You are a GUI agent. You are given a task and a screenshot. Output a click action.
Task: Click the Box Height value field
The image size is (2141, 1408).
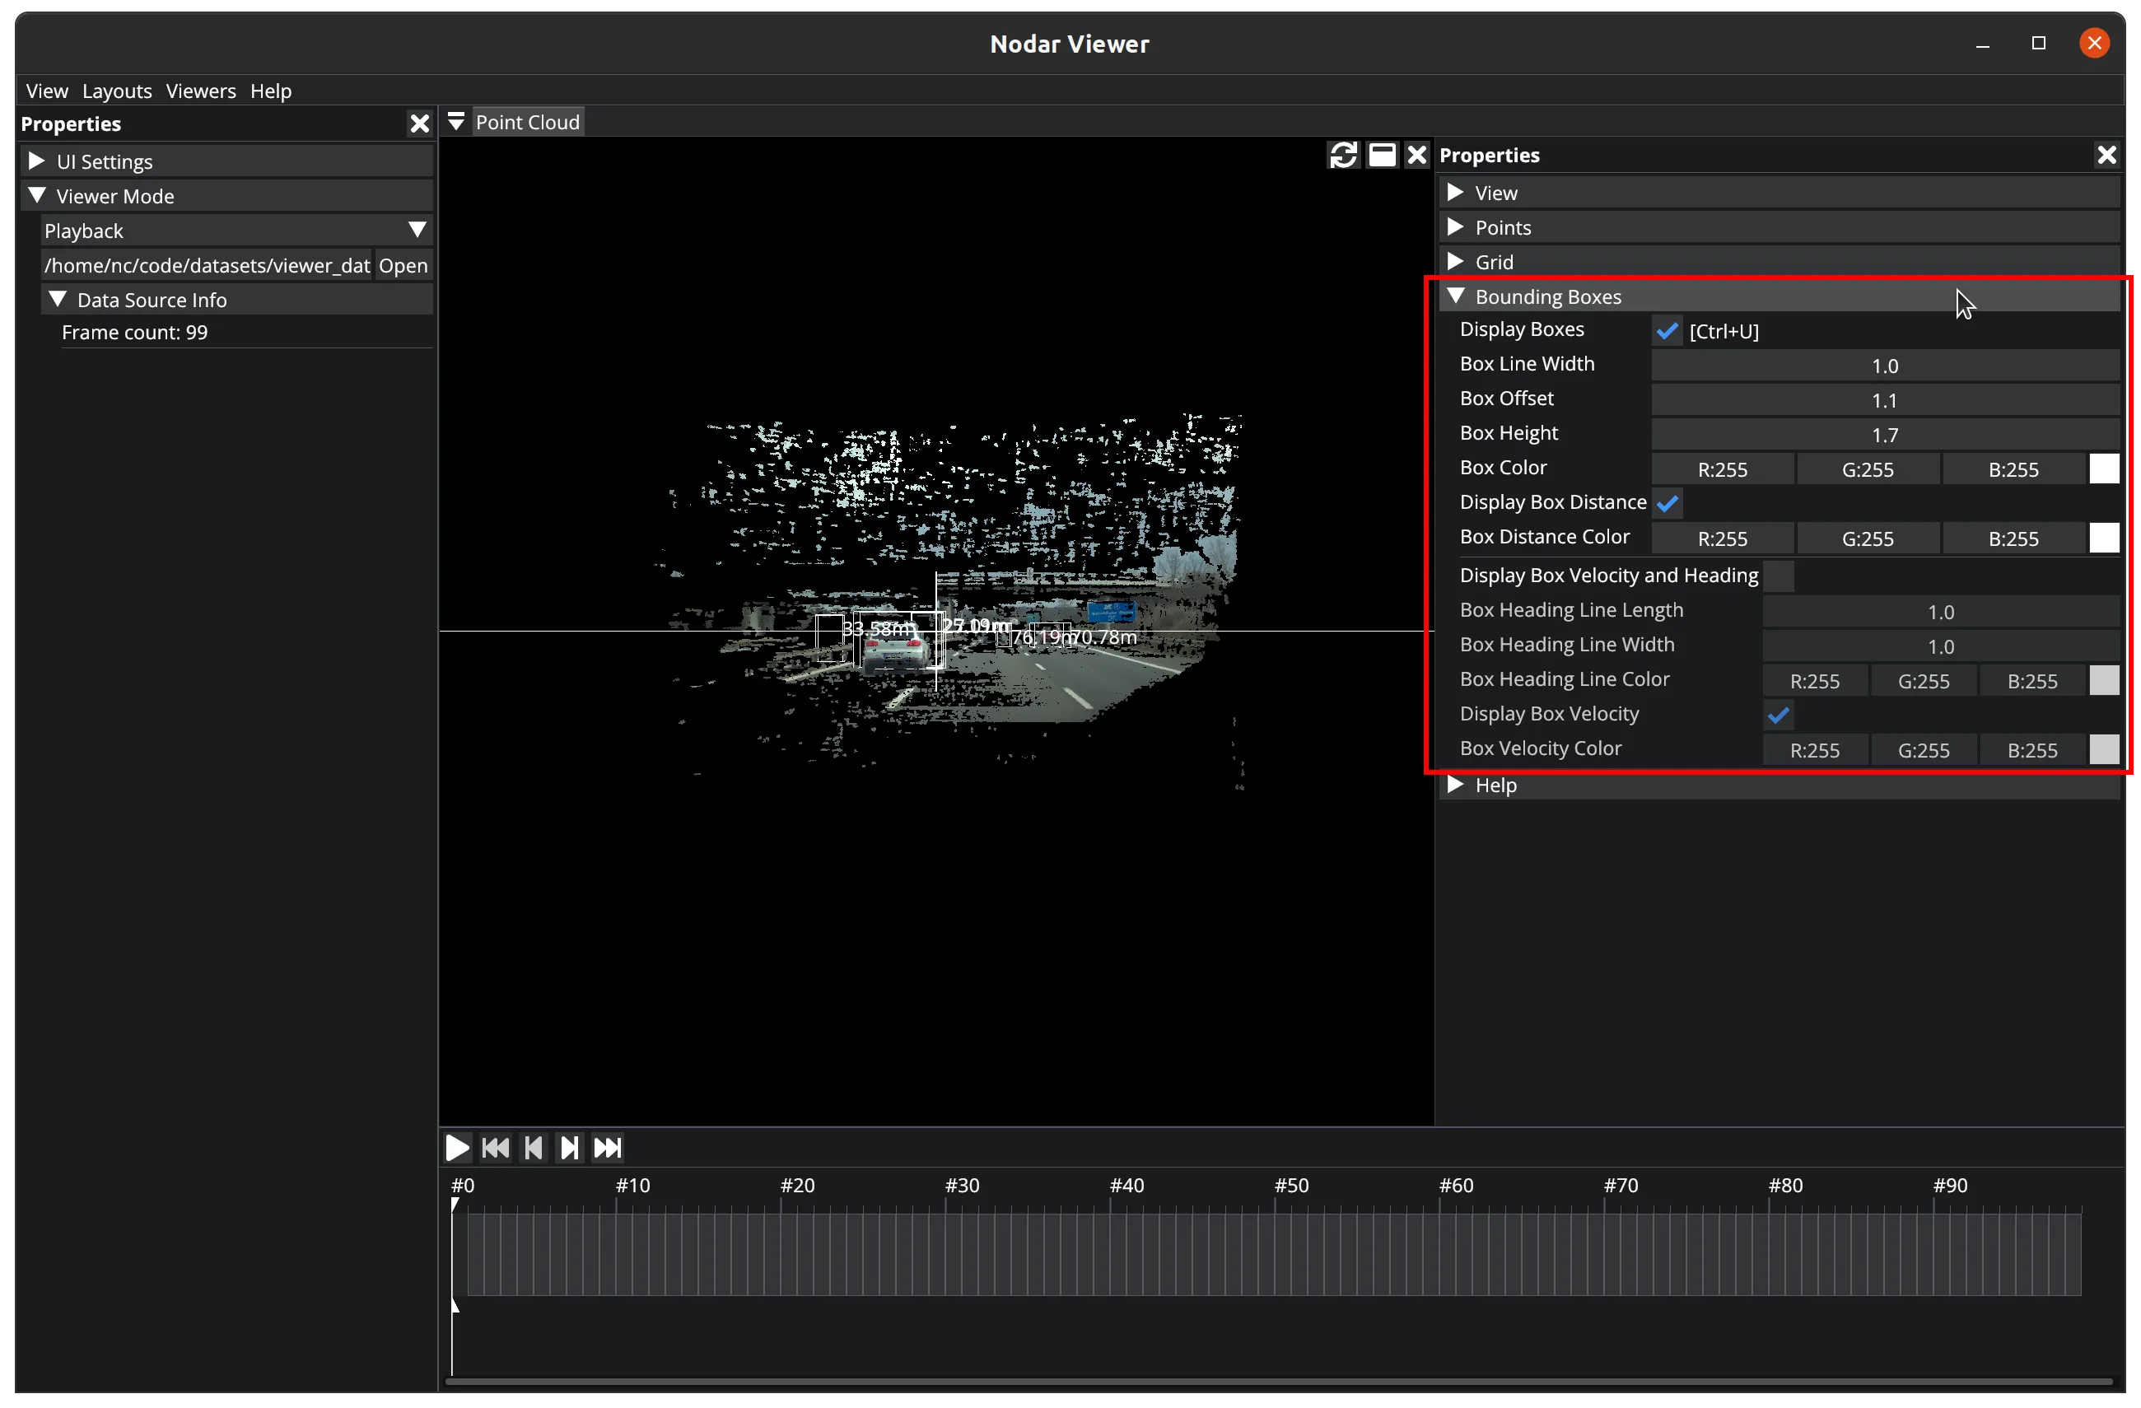[1884, 435]
